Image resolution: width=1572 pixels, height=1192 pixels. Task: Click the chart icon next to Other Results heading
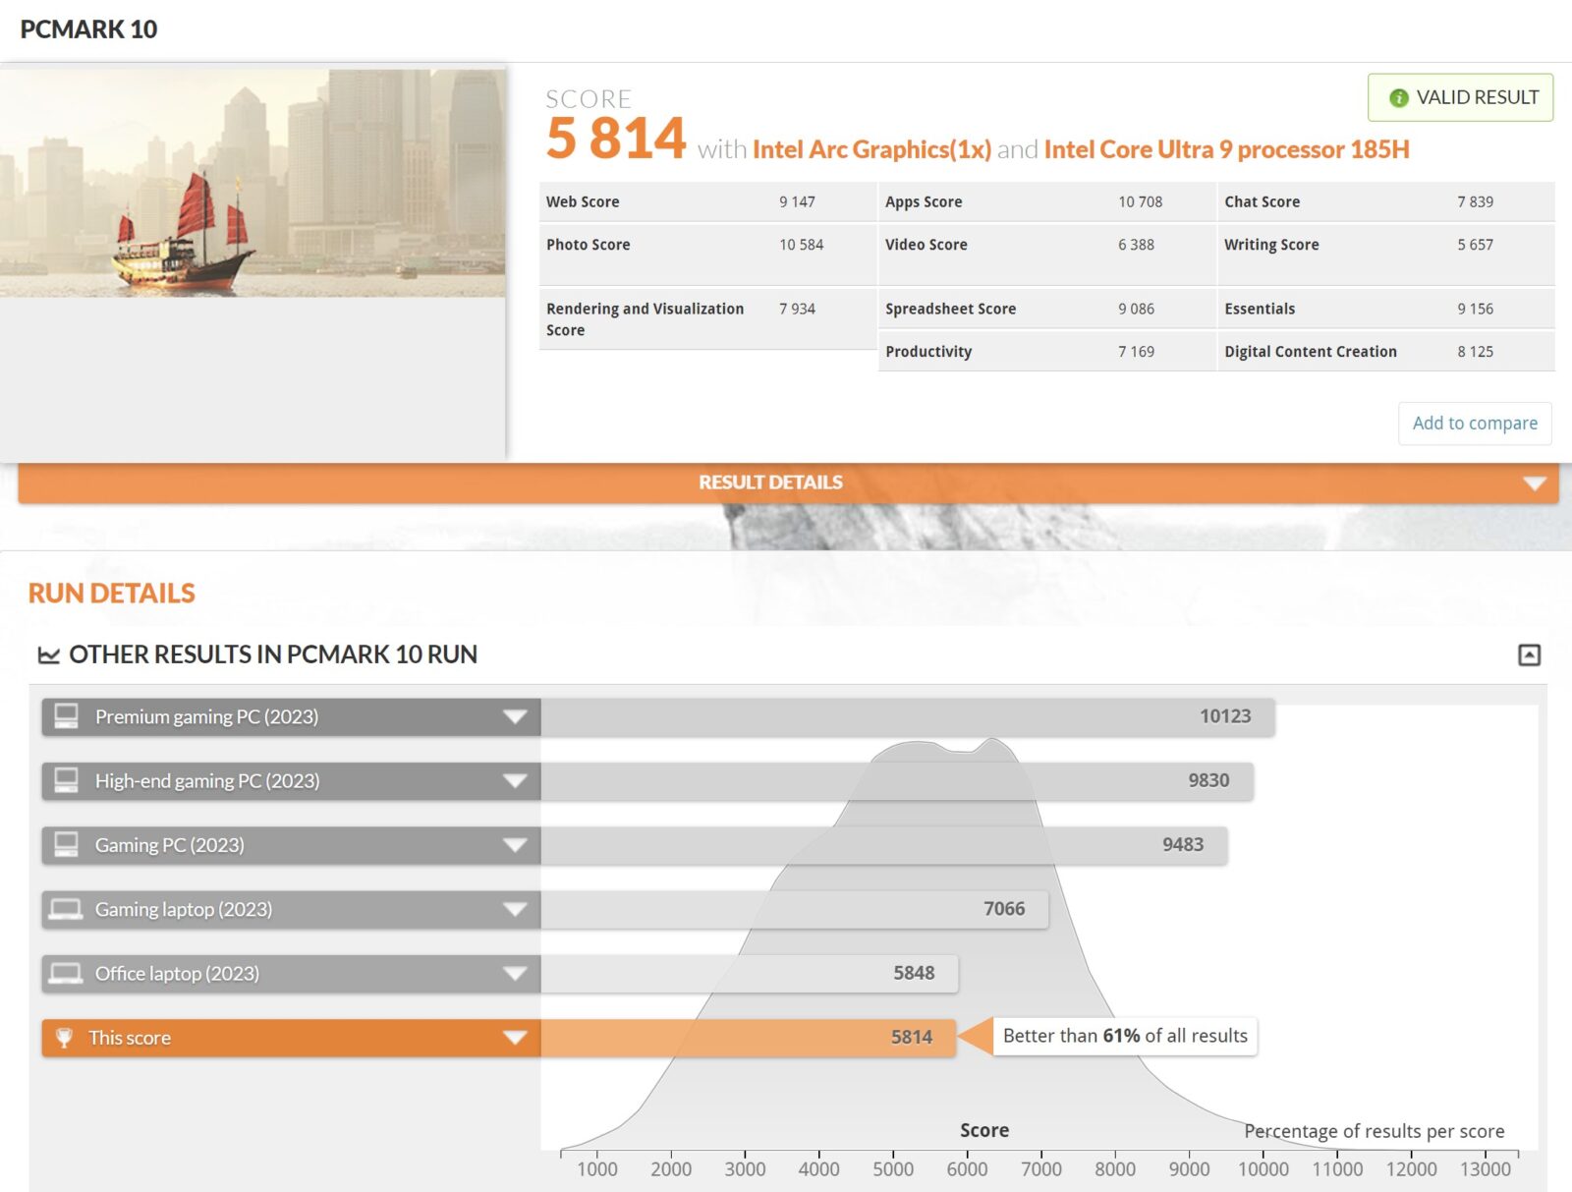click(48, 654)
